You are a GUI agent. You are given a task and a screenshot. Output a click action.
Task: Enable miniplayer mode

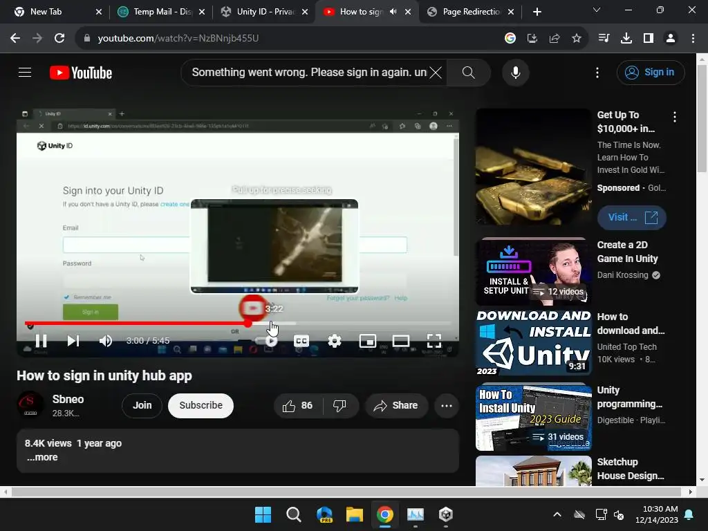tap(368, 341)
